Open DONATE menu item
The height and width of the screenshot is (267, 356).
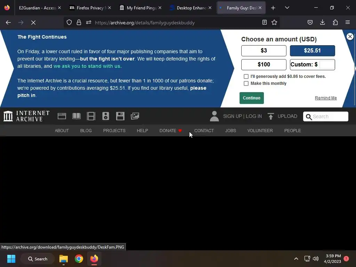170,131
